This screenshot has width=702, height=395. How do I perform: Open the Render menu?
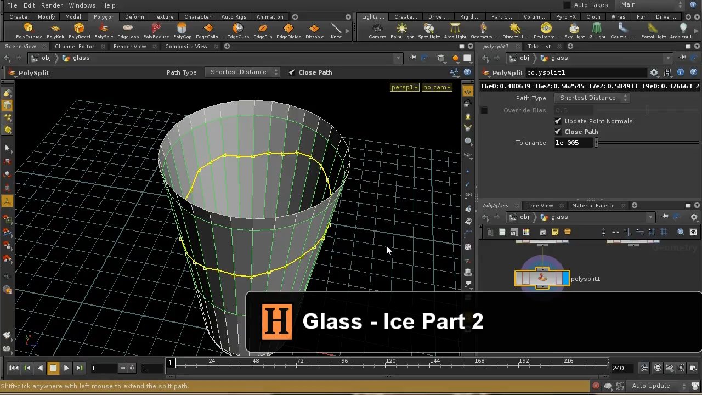[x=52, y=5]
